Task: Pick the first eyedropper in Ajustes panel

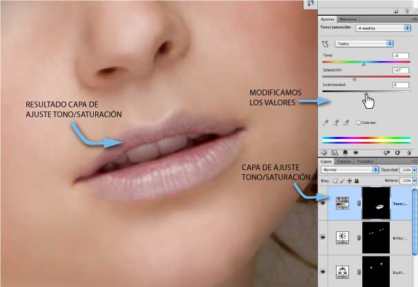Action: [x=326, y=123]
